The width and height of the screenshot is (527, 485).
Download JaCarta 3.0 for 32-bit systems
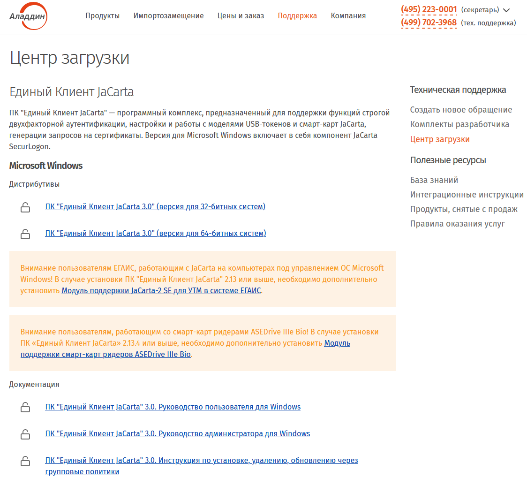pos(155,206)
